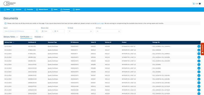Open the shopping Cart icon
Image resolution: width=204 pixels, height=95 pixels.
194,4
